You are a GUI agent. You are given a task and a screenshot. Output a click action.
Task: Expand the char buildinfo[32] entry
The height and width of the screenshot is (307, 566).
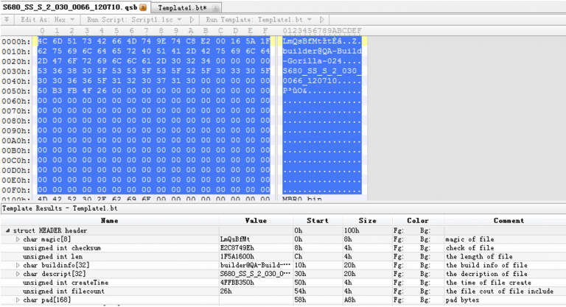[18, 265]
